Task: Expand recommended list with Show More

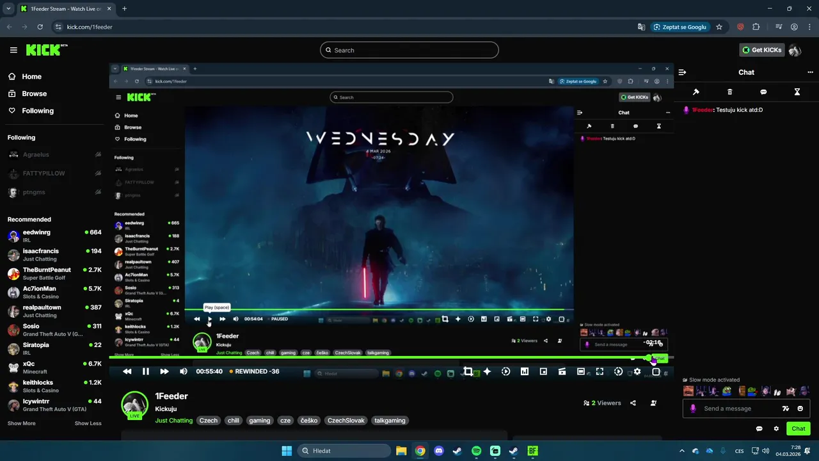Action: click(x=21, y=423)
